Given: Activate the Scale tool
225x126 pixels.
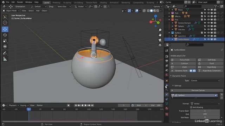Looking at the screenshot, I should [x=5, y=41].
